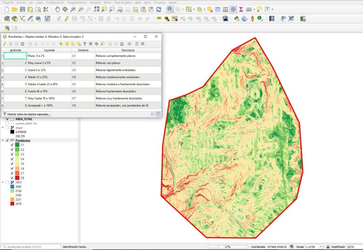
Task: Click the filter funnel in attribute table toolbar
Action: [x=85, y=44]
